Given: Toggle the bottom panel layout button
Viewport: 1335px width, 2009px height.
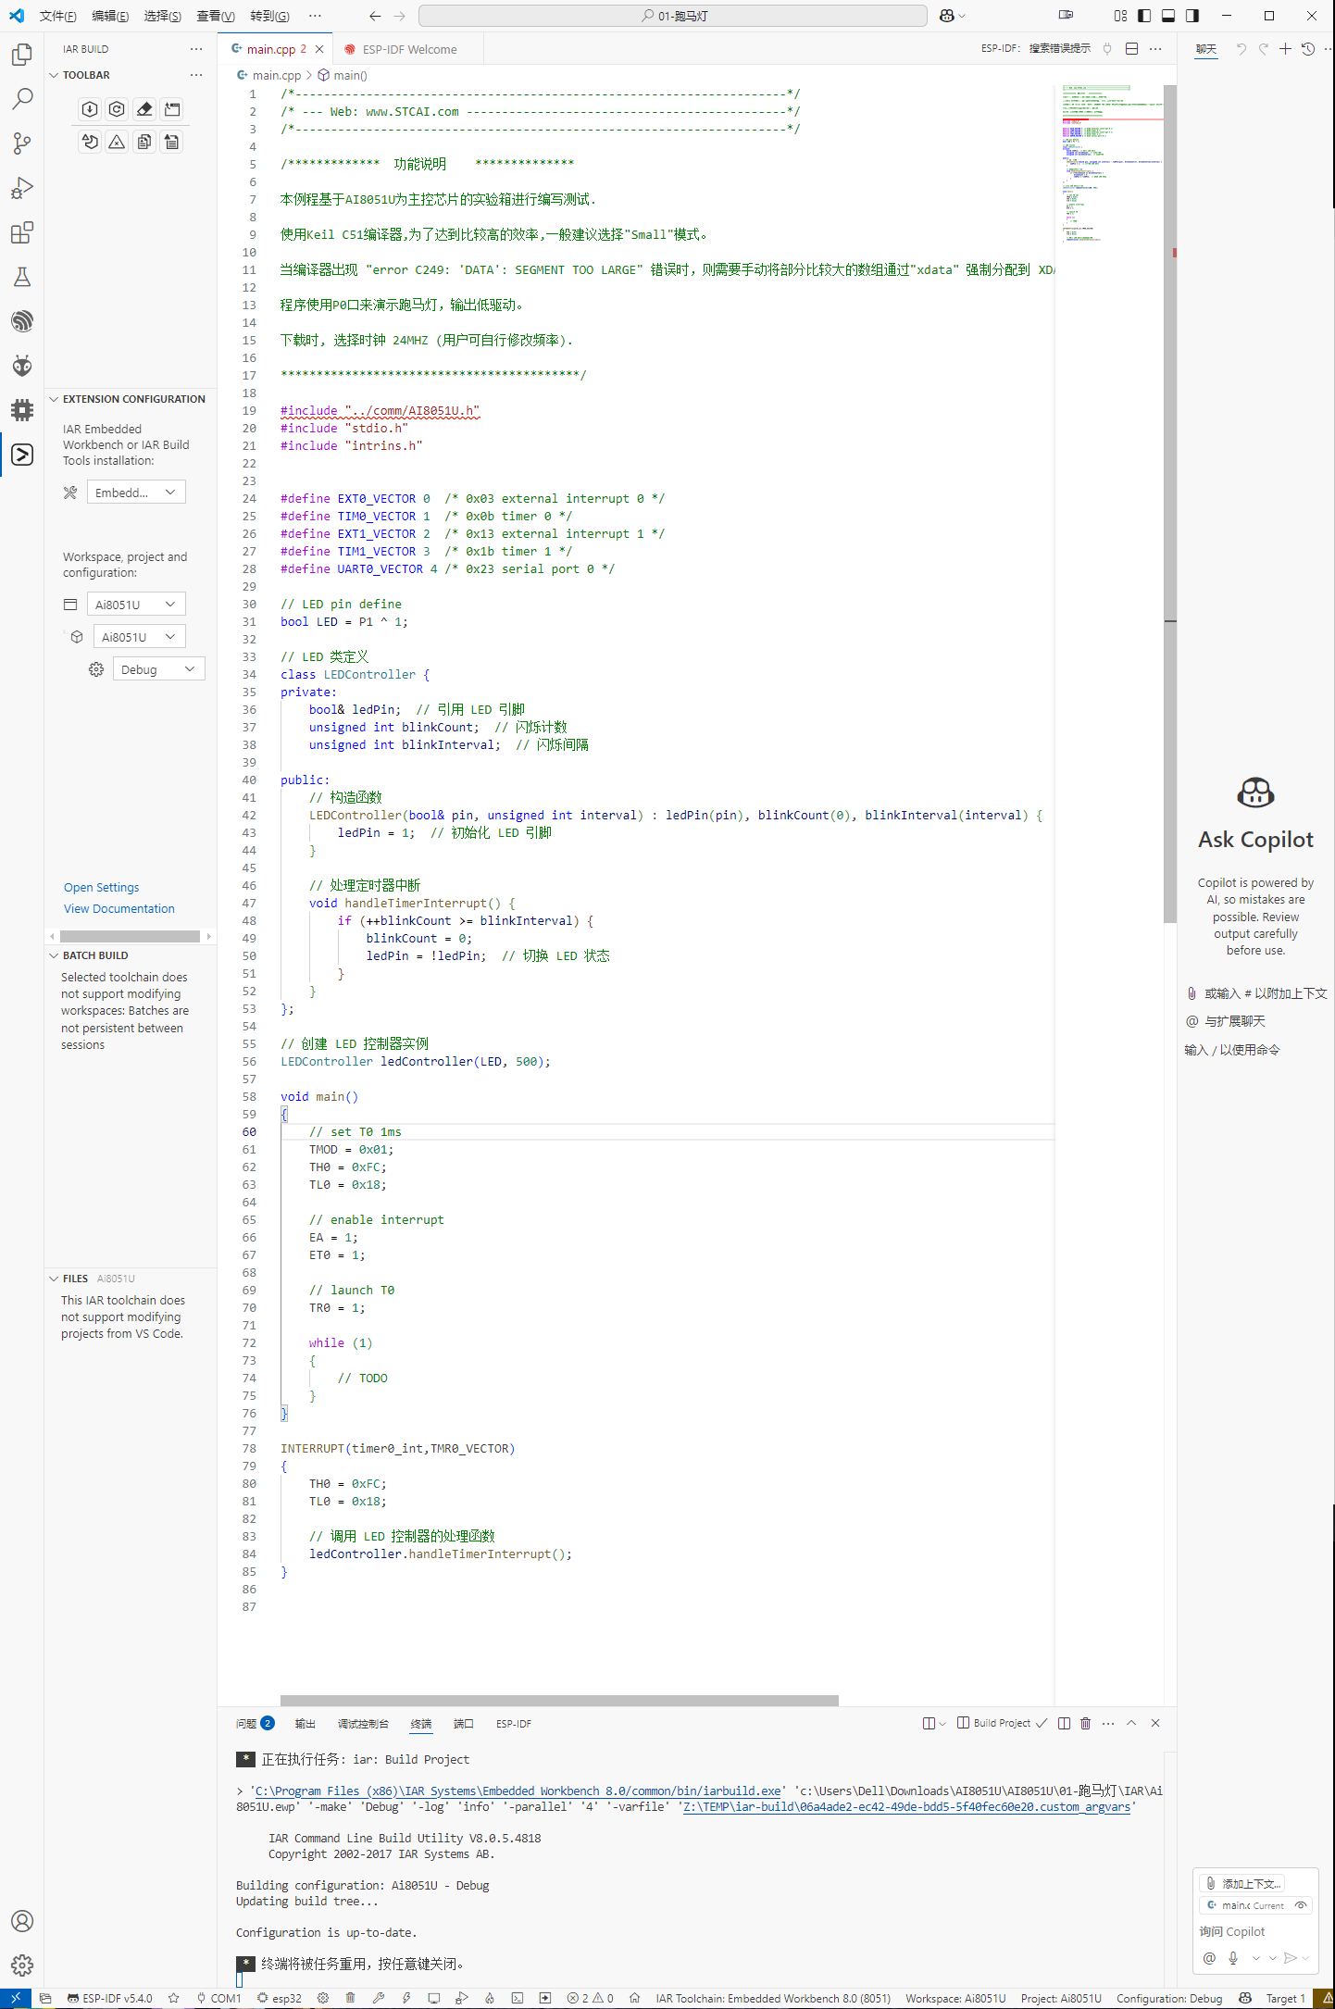Looking at the screenshot, I should (1168, 16).
